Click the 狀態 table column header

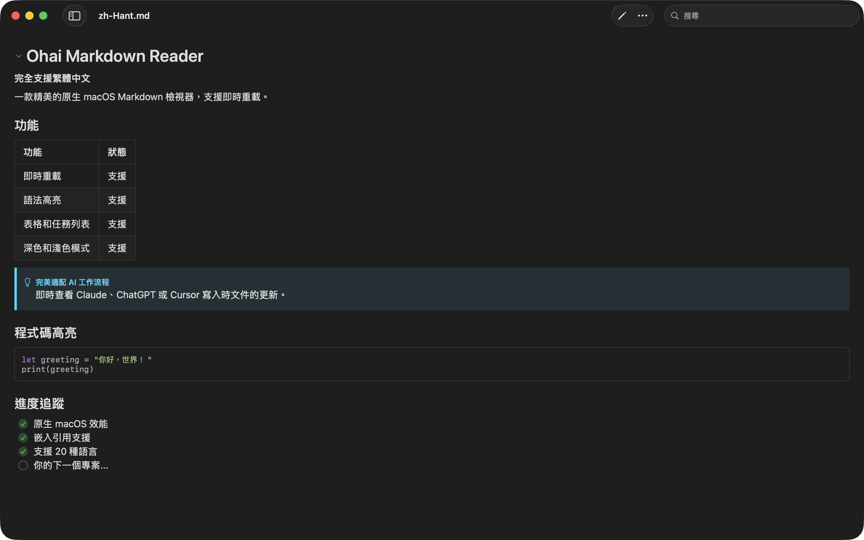click(117, 152)
